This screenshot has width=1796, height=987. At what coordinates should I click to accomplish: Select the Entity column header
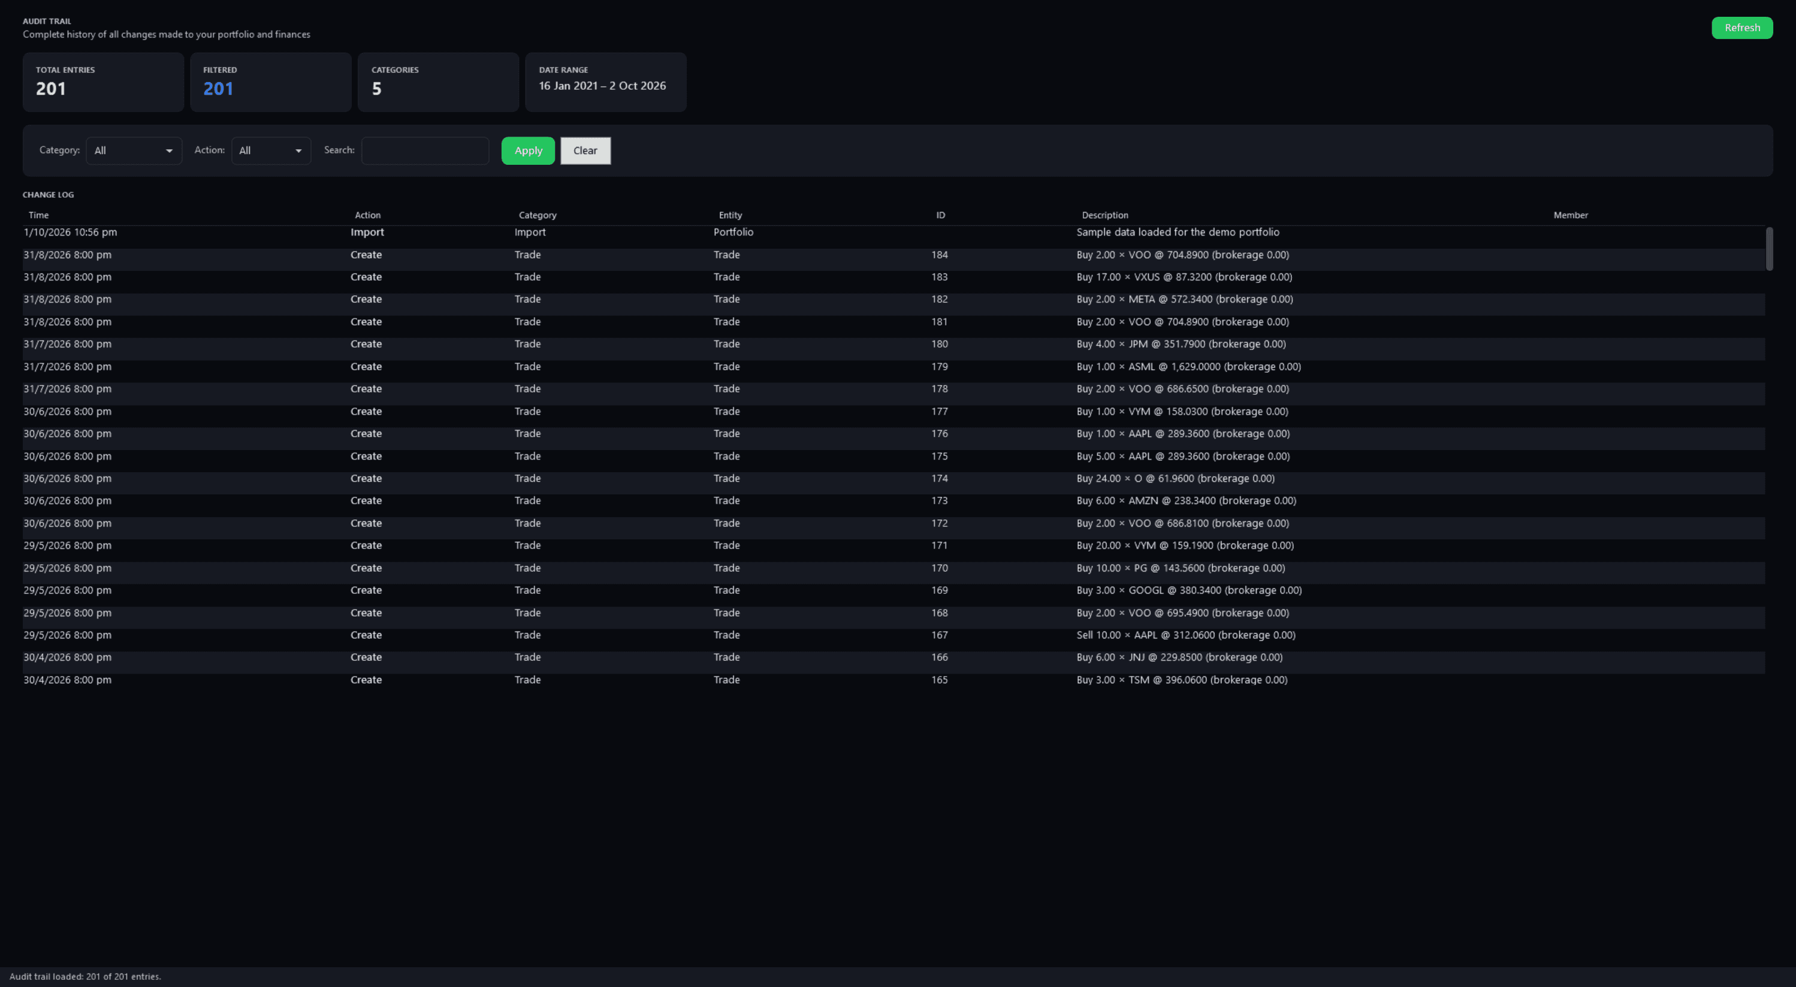730,215
